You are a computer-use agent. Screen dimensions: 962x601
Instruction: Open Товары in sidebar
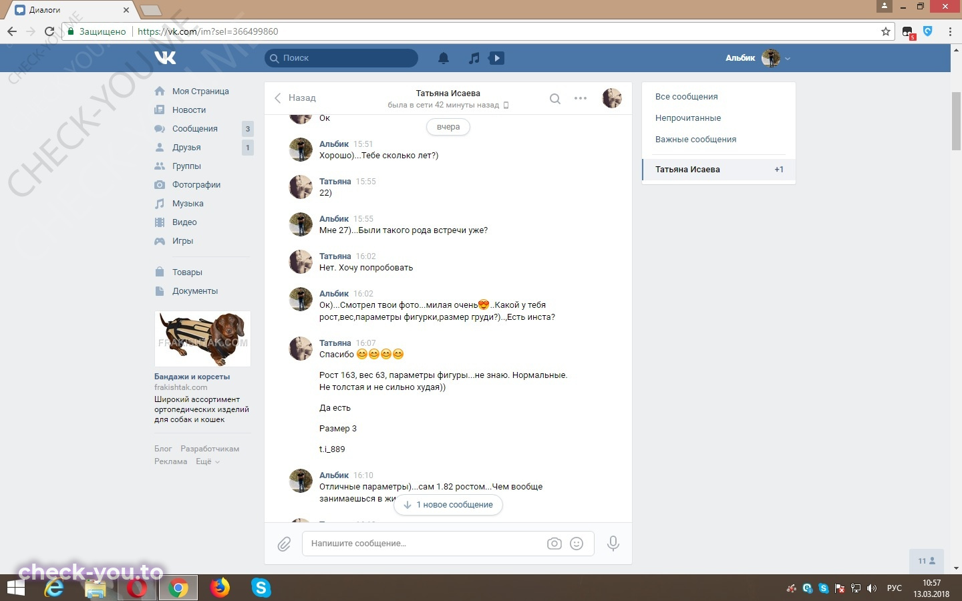coord(187,272)
